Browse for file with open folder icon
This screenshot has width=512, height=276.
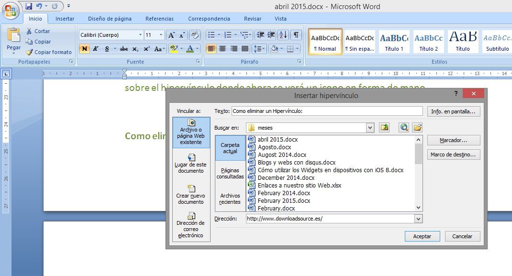[x=417, y=128]
